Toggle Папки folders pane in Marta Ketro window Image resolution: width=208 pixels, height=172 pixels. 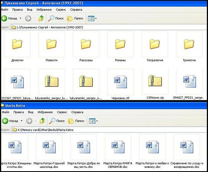[x=76, y=121]
